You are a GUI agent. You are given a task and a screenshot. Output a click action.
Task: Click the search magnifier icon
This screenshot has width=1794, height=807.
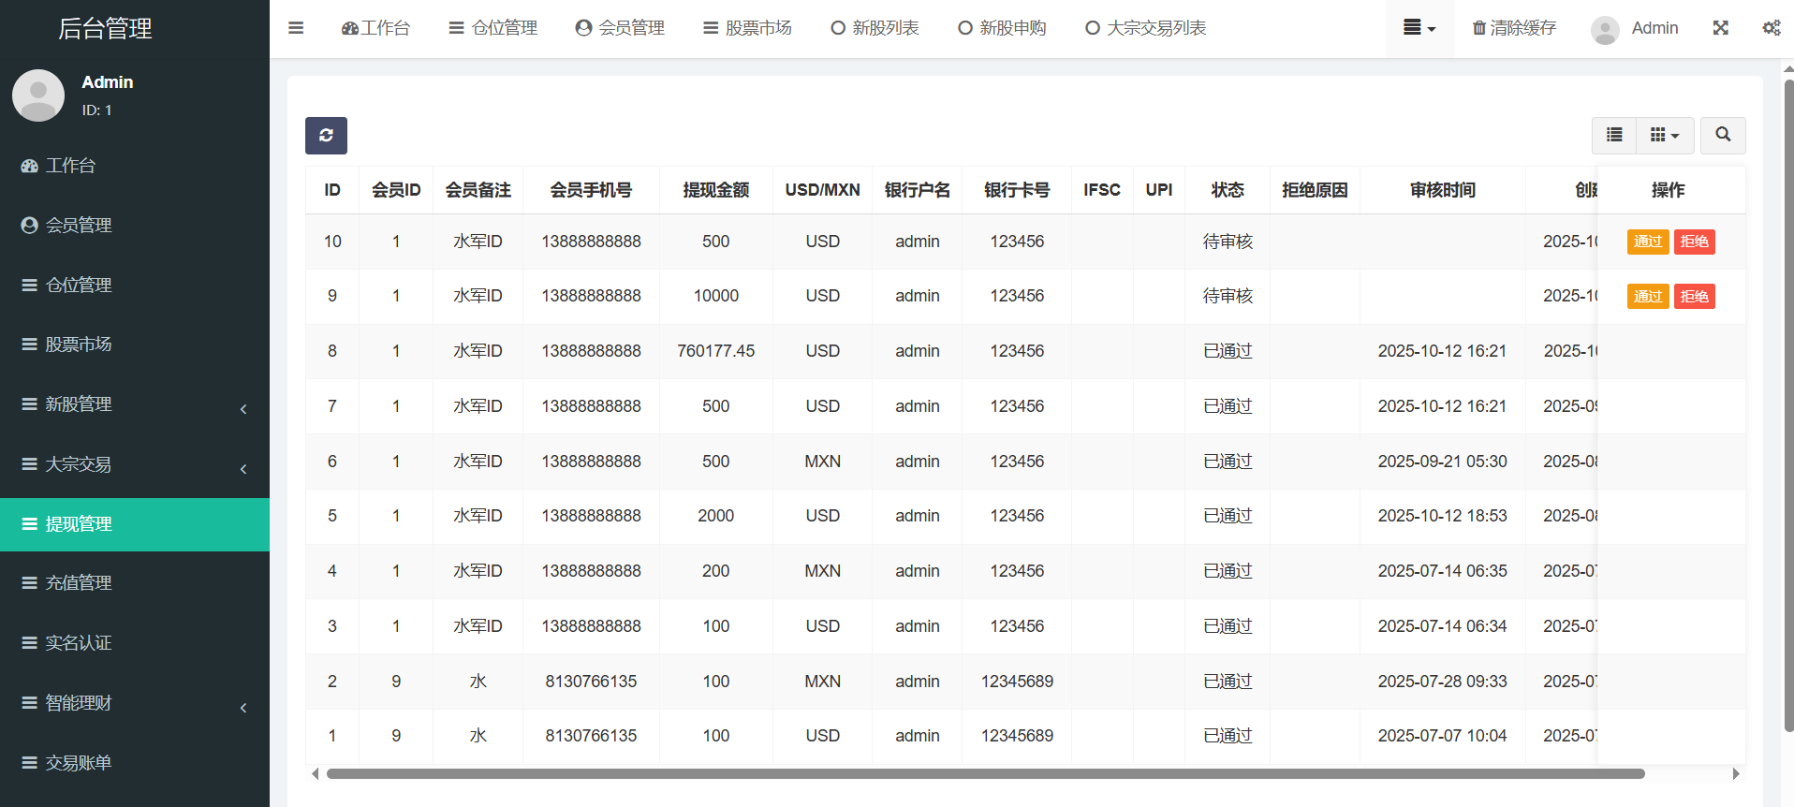tap(1722, 135)
